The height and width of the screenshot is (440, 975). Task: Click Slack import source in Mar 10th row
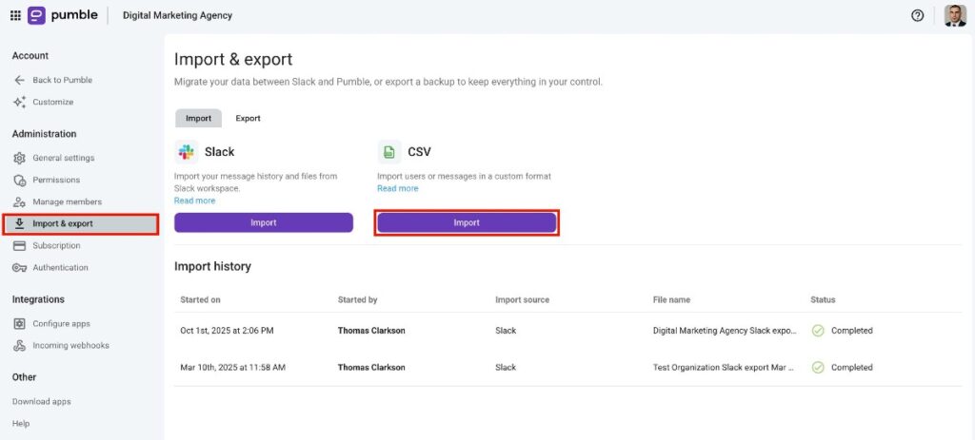[506, 368]
